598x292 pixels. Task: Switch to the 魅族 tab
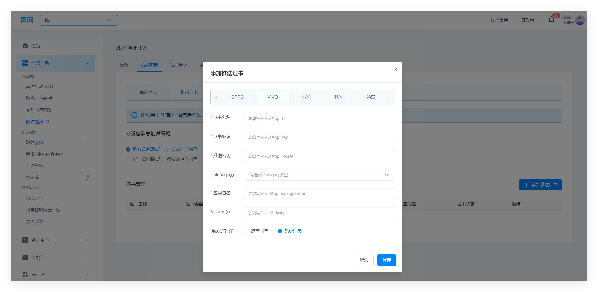click(338, 97)
